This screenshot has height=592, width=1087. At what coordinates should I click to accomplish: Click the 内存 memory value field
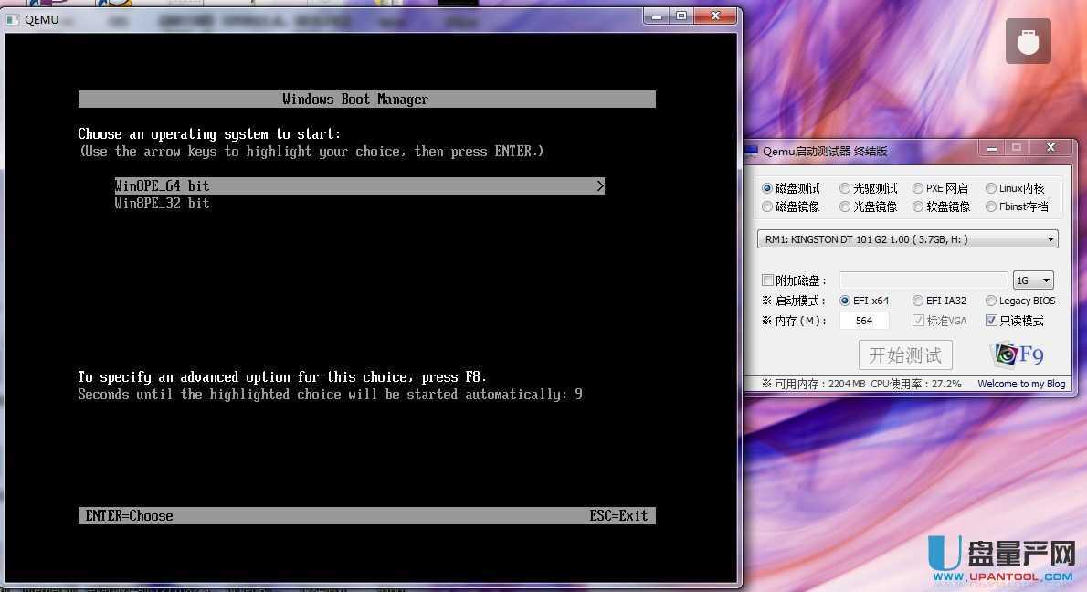click(x=863, y=320)
